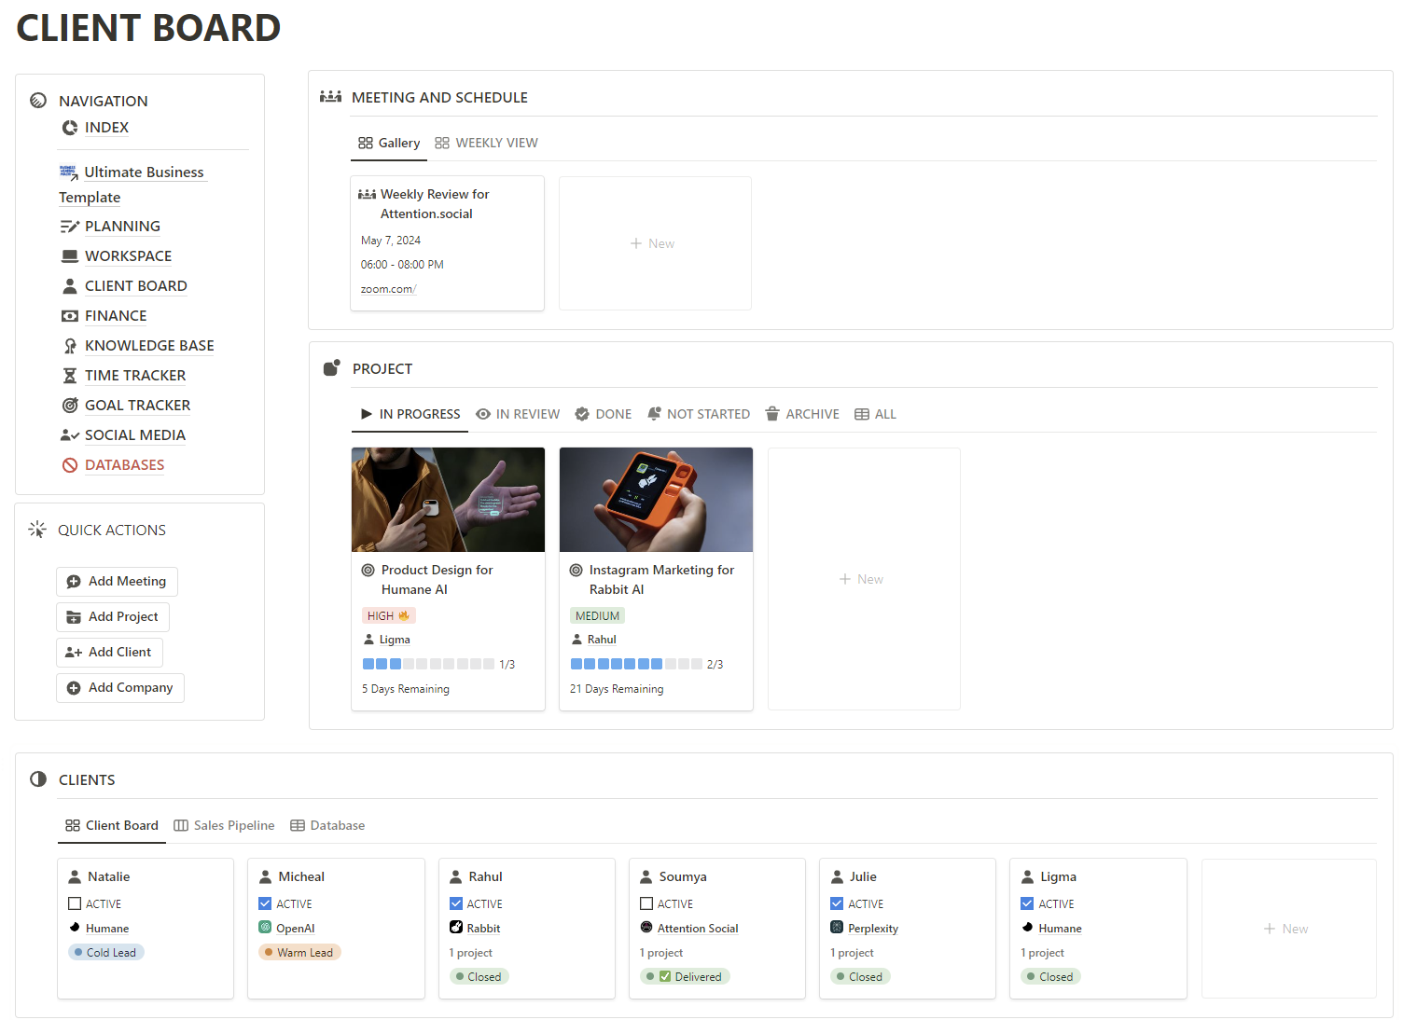Click the Humane logo icon on Ligma's card

point(1027,928)
